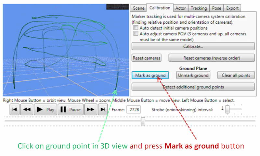Select ground point at marker trail end
The width and height of the screenshot is (260, 156).
pos(115,90)
